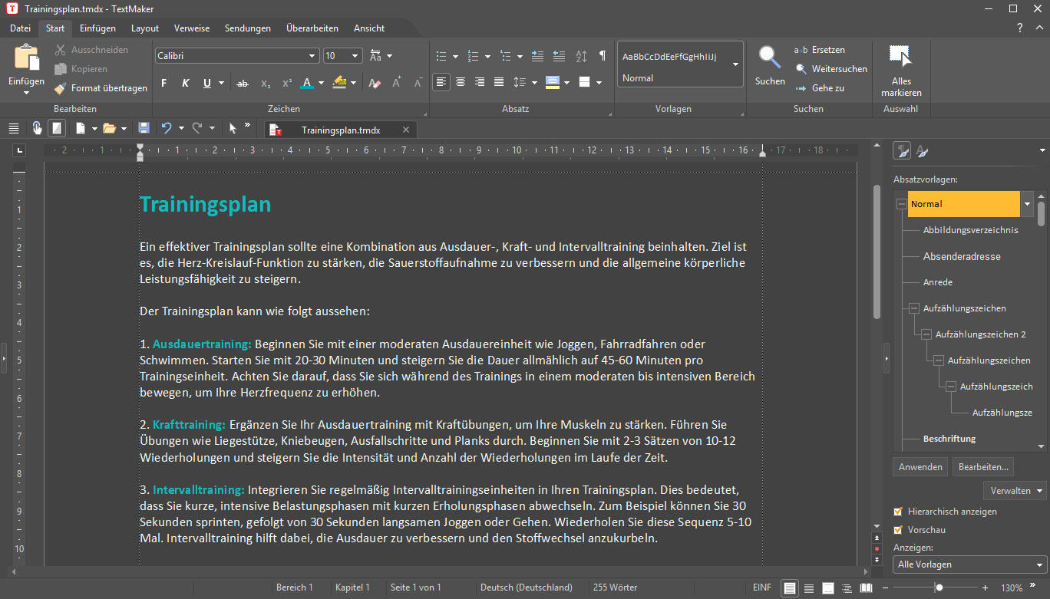The image size is (1050, 599).
Task: Switch to book view in status bar
Action: (866, 587)
